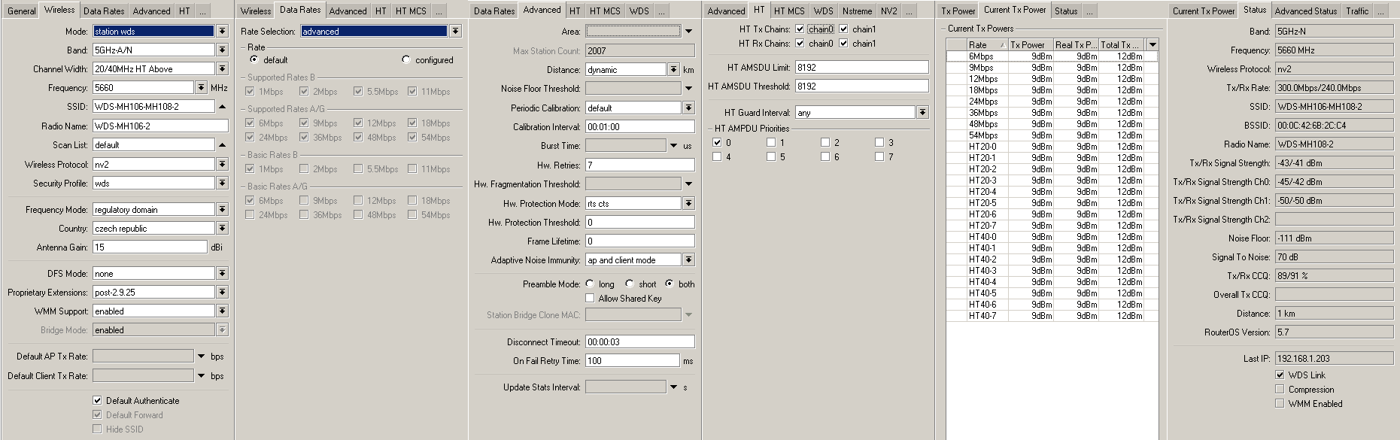
Task: Click the BSSID value 00:0C:42:6B:2C:C4
Action: (x=1334, y=125)
